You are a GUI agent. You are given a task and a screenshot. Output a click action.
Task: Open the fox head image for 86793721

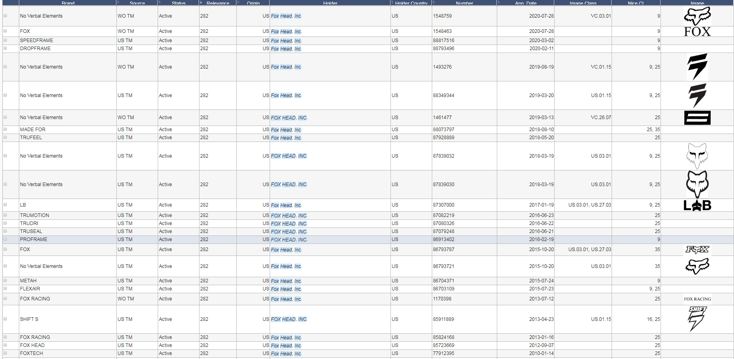click(x=697, y=266)
